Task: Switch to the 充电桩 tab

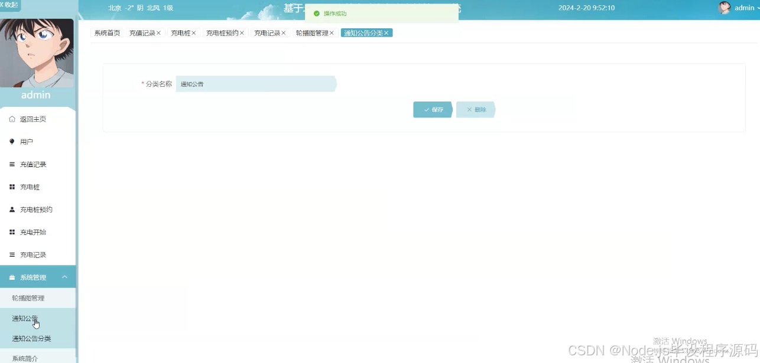Action: coord(180,33)
